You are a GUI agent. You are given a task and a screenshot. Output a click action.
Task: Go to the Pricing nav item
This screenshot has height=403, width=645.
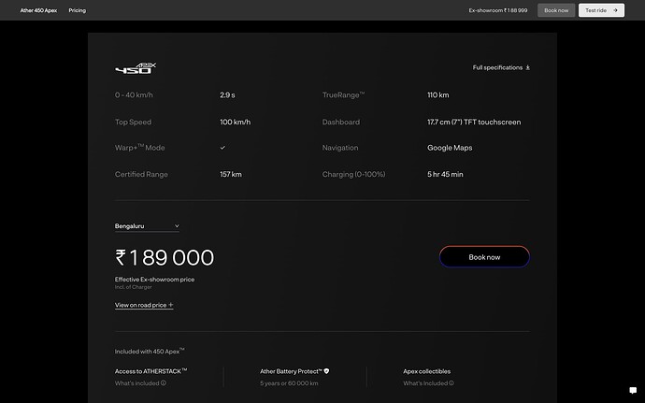78,10
